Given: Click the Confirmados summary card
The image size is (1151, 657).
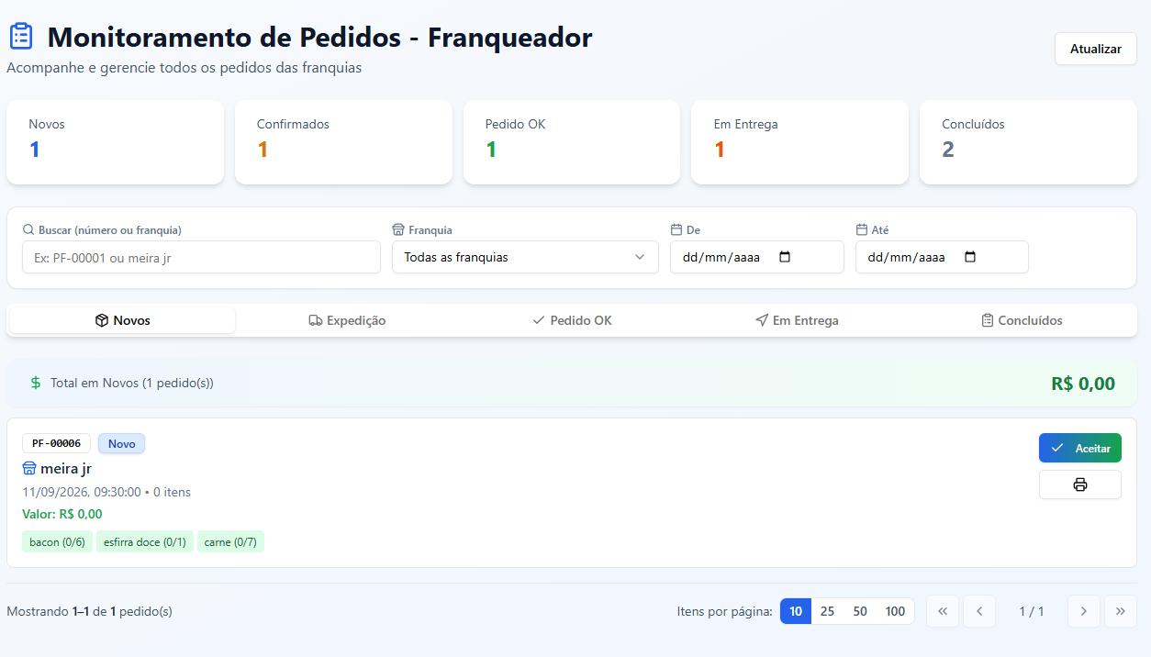Looking at the screenshot, I should (x=343, y=142).
